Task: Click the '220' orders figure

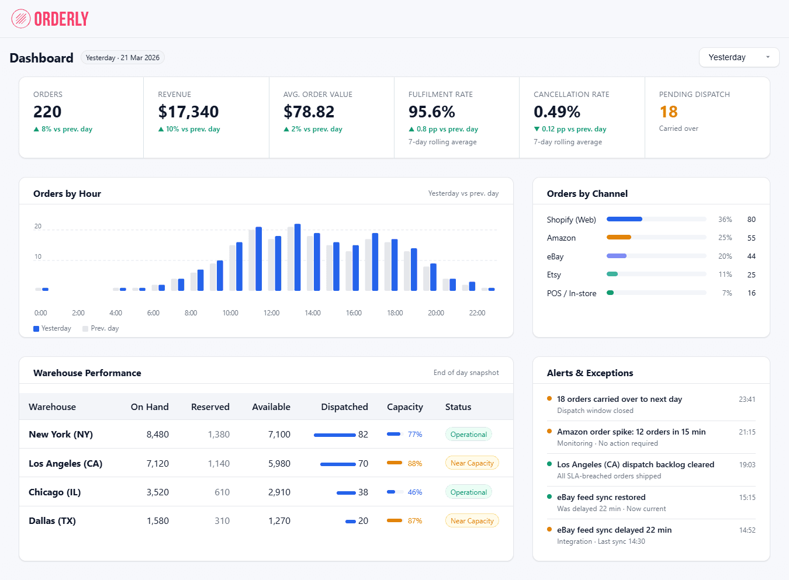Action: (x=47, y=112)
